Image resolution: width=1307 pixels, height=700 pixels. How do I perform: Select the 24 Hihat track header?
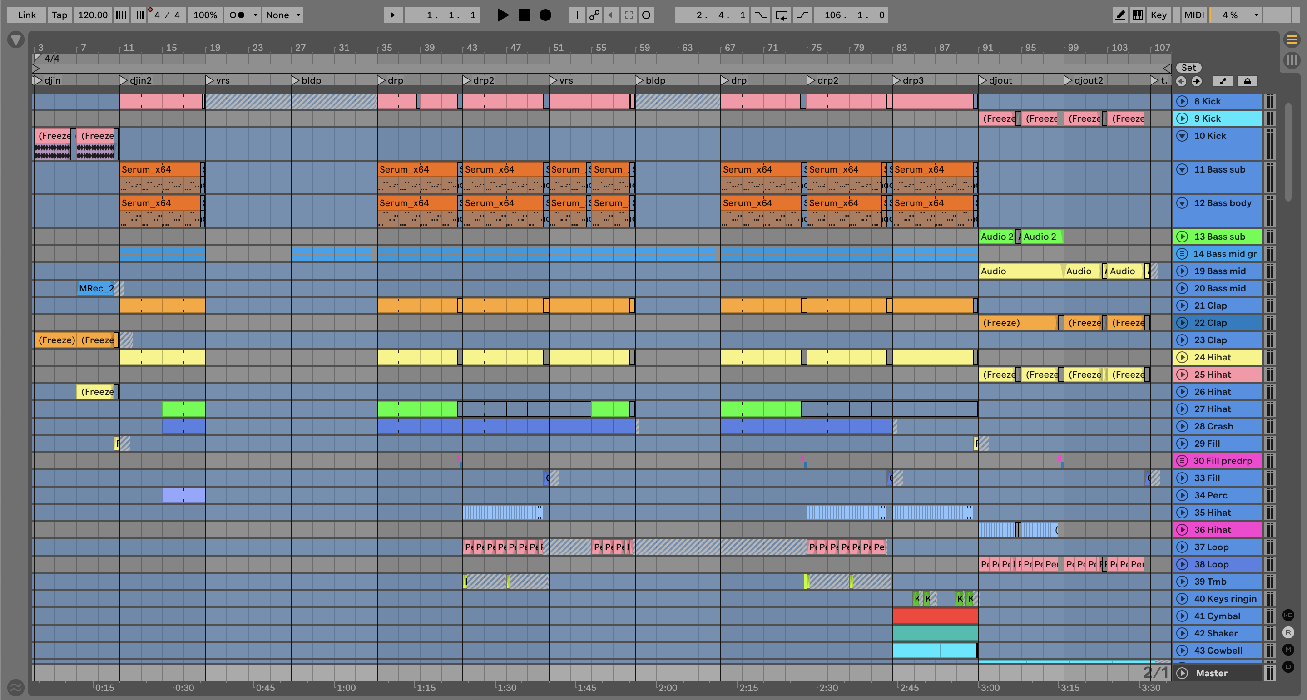pos(1218,357)
